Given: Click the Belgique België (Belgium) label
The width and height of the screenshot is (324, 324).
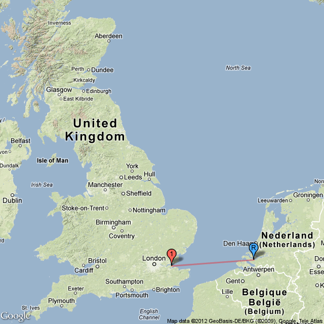Looking at the screenshot, I should point(264,302).
